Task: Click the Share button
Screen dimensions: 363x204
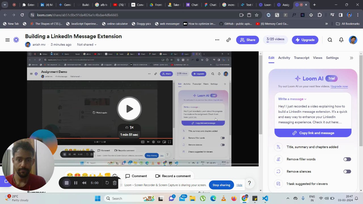Action: pos(248,40)
